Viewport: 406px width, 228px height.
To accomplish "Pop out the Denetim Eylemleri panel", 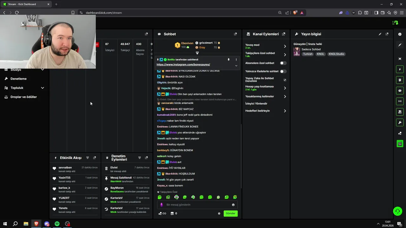I will pos(146,158).
